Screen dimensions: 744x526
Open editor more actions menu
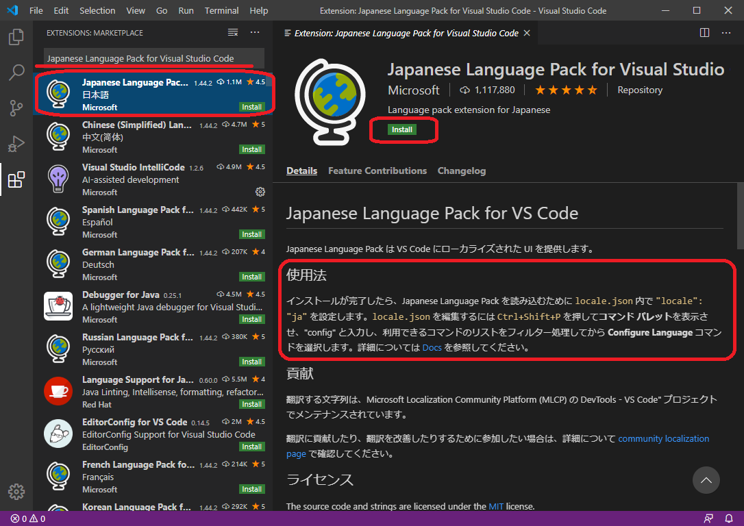click(x=726, y=33)
